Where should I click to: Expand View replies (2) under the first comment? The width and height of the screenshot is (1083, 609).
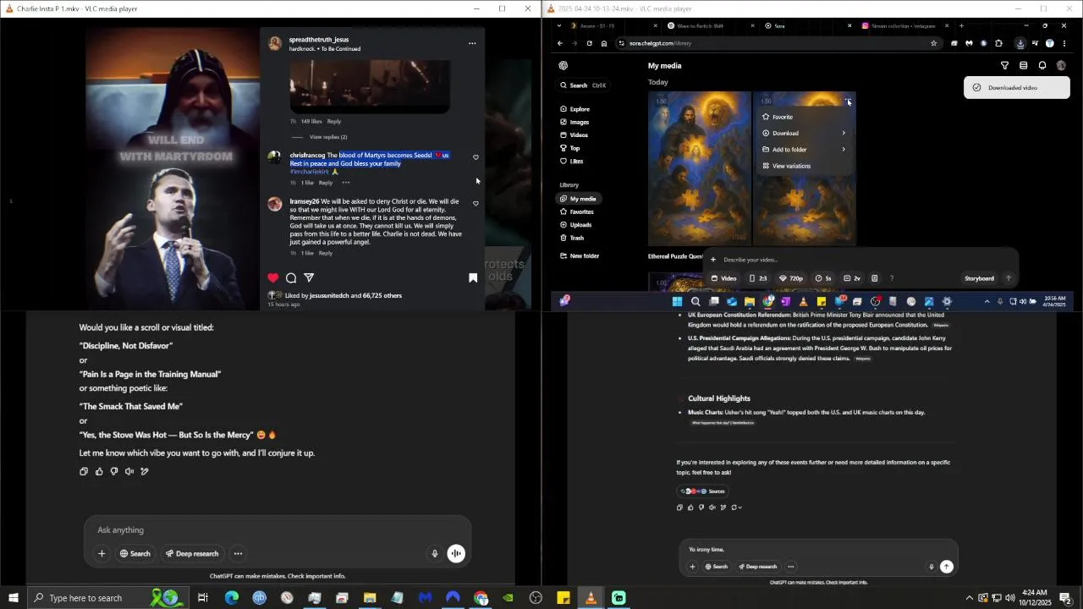point(328,137)
